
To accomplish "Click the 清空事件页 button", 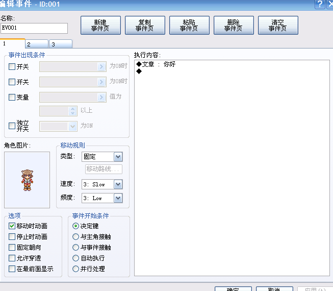I will click(x=278, y=26).
